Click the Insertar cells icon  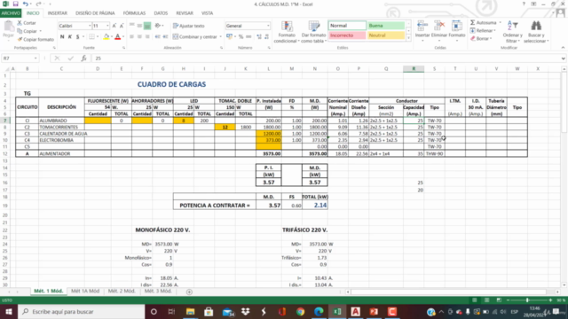[x=422, y=26]
